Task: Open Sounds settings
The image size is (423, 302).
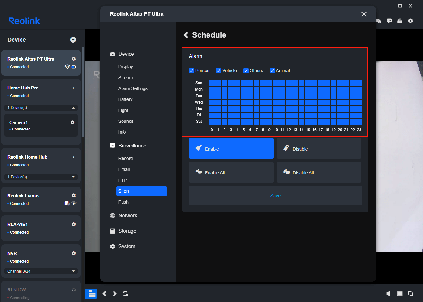Action: point(126,121)
